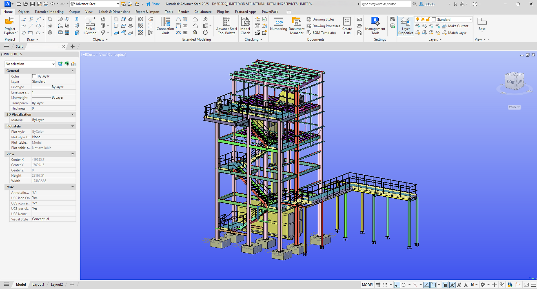Insert a Rolled I Section beam
Screen dimensions: 537x289
[x=90, y=26]
